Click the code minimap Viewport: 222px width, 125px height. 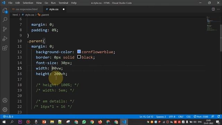[212, 24]
